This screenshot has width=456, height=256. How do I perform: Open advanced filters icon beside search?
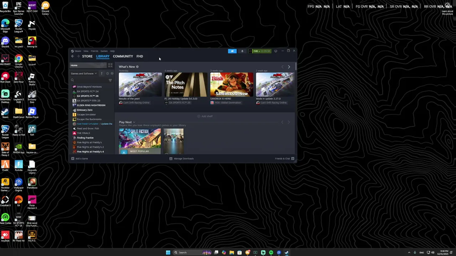110,80
